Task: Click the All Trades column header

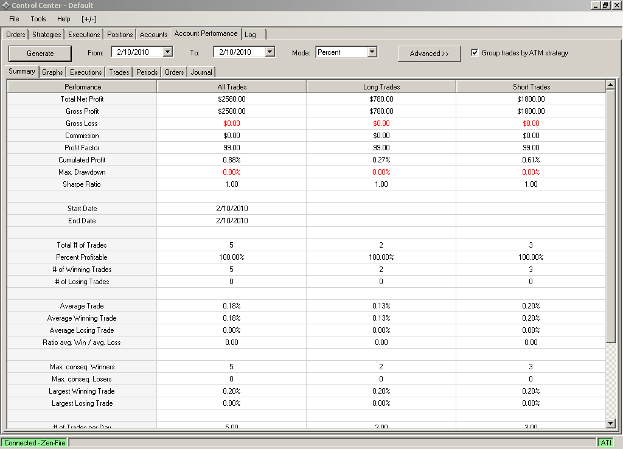Action: tap(232, 86)
